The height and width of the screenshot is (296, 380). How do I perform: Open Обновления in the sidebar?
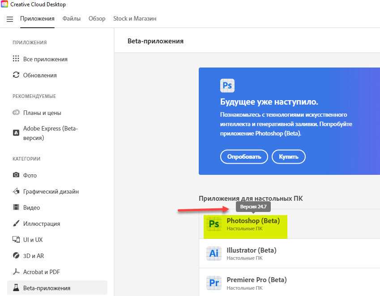pyautogui.click(x=40, y=75)
